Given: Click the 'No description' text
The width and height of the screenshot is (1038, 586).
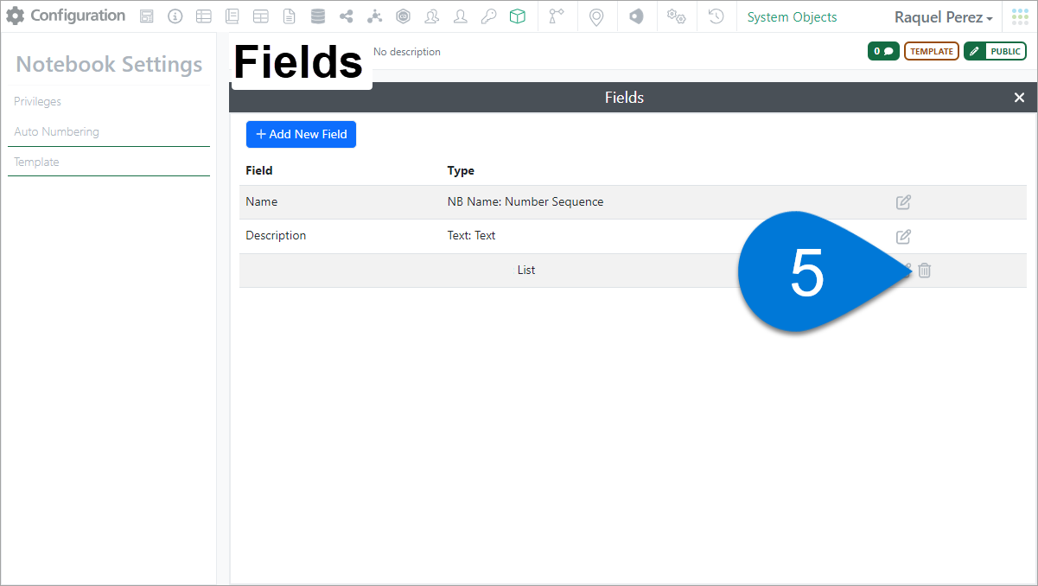Looking at the screenshot, I should tap(407, 52).
